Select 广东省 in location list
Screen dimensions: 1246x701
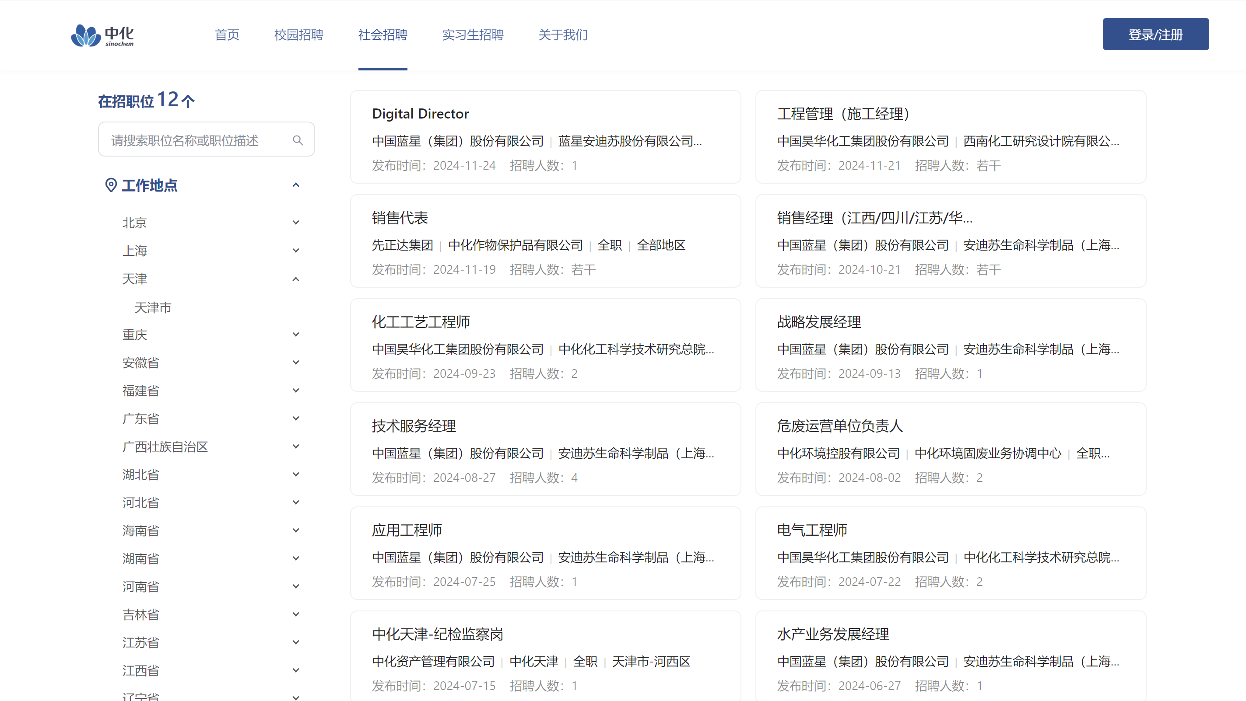coord(141,419)
